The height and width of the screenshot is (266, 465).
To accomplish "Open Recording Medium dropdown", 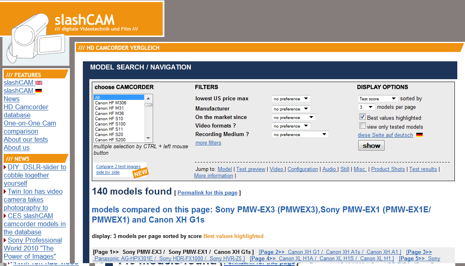I will click(x=300, y=135).
